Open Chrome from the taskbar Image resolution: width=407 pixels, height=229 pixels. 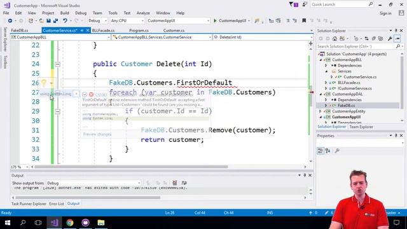70,223
